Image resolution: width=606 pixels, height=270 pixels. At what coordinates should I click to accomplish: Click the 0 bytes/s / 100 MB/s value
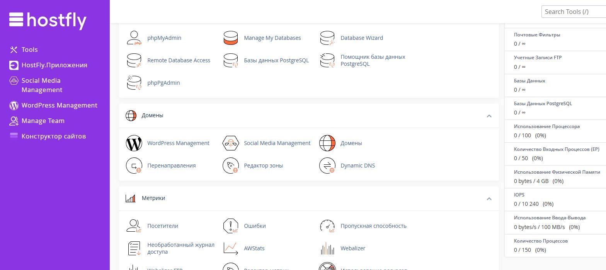[539, 227]
